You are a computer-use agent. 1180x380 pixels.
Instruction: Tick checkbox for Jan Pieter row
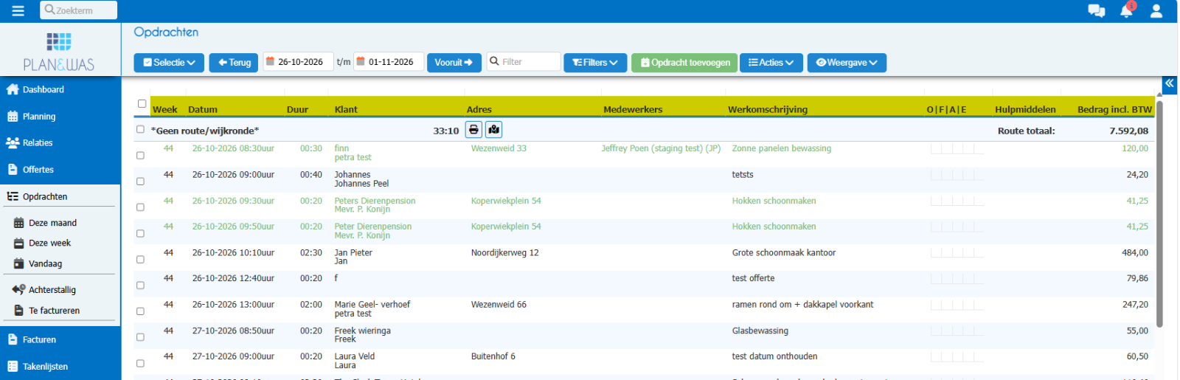(x=140, y=260)
